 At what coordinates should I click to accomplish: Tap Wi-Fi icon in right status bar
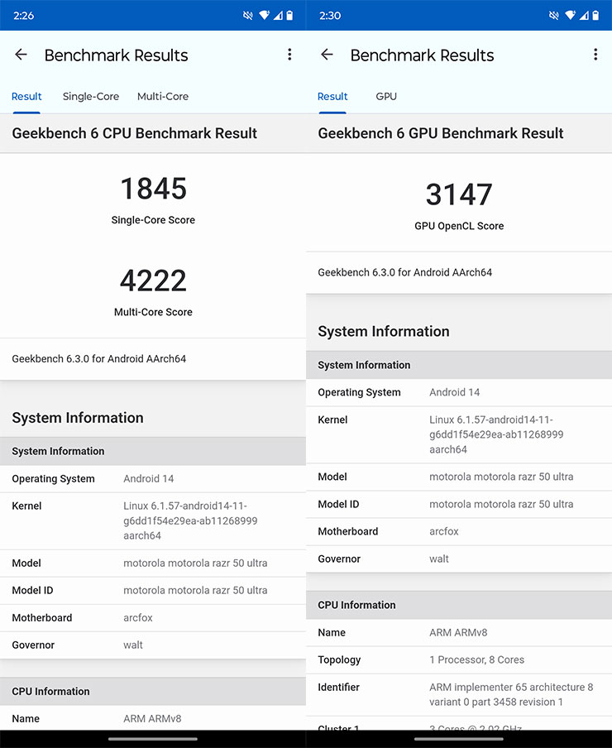[x=570, y=15]
